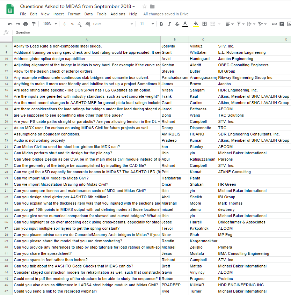Toggle strikethrough formatting
Image resolution: width=291 pixels, height=295 pixels.
point(177,24)
